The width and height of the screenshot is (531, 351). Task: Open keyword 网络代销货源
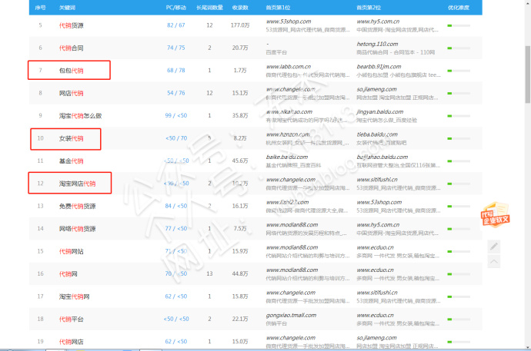[x=77, y=229]
